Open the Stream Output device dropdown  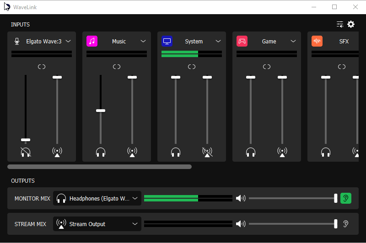(97, 224)
